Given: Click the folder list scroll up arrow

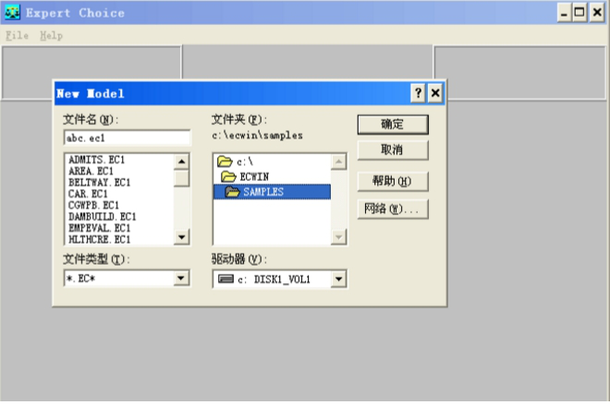Looking at the screenshot, I should point(339,161).
